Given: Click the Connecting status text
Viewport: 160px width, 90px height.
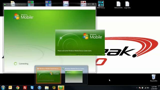Looking at the screenshot, I should click(23, 64).
